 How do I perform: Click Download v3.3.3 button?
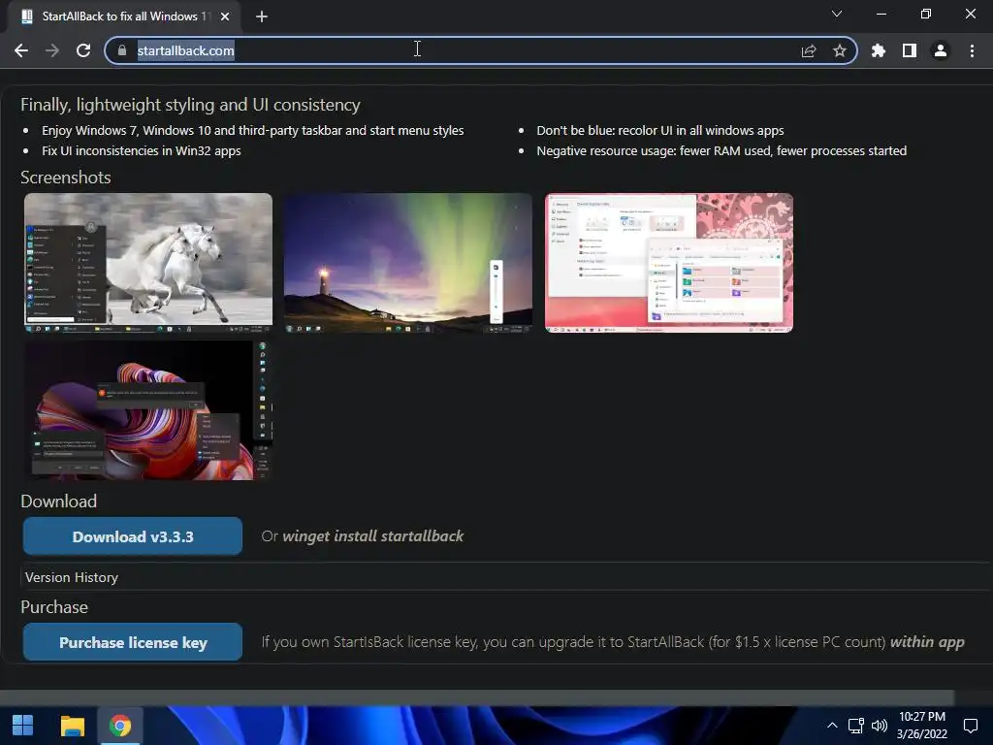click(133, 536)
